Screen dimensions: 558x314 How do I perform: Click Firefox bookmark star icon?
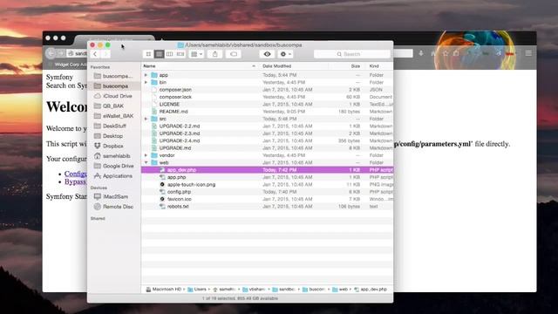446,53
